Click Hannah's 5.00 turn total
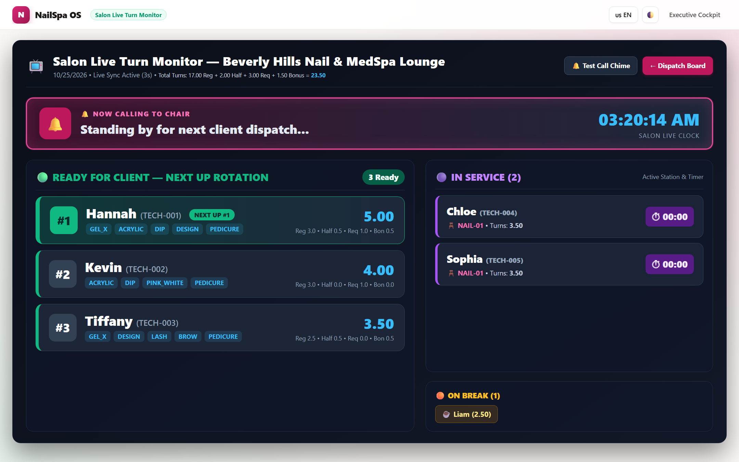Viewport: 739px width, 462px height. [379, 216]
